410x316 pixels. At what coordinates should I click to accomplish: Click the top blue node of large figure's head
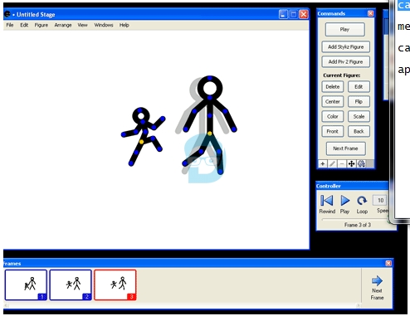coord(210,78)
